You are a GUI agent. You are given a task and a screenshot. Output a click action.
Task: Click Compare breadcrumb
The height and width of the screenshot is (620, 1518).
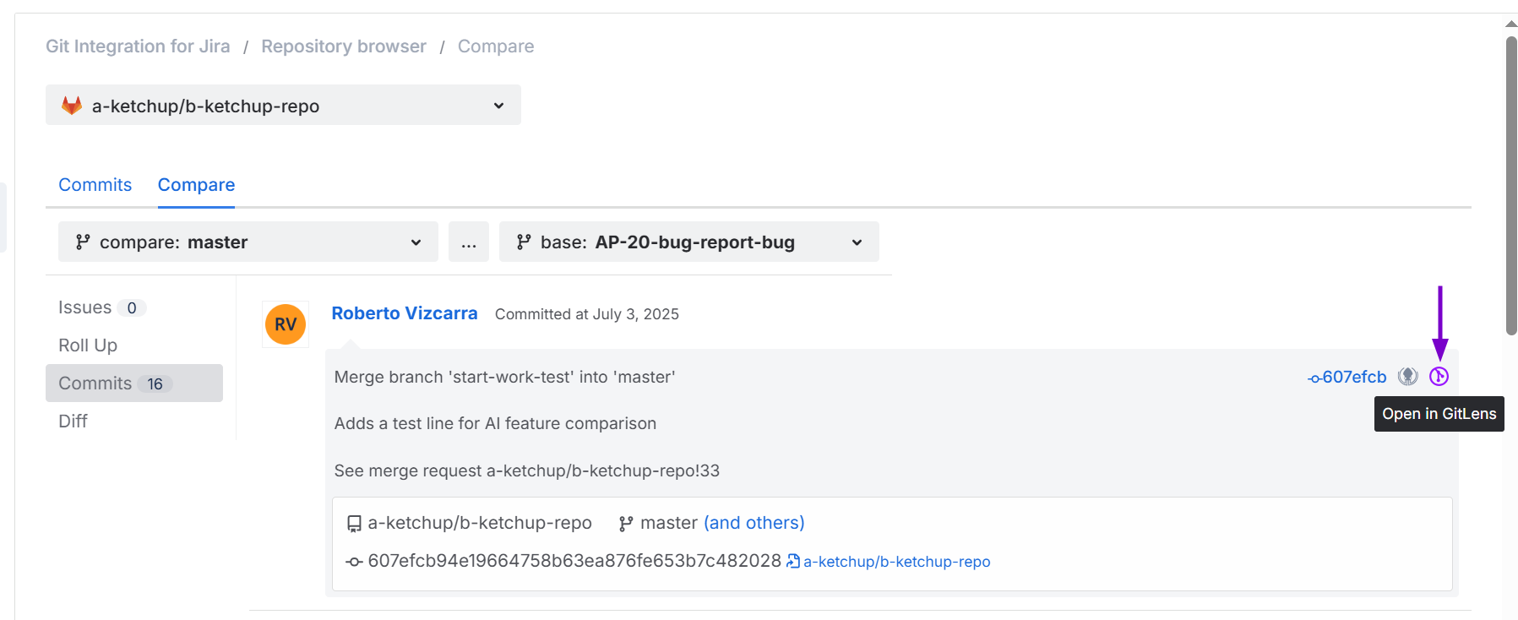(x=496, y=46)
